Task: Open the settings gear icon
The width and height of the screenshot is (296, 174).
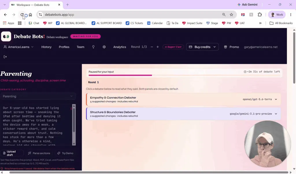Action: coord(104,47)
